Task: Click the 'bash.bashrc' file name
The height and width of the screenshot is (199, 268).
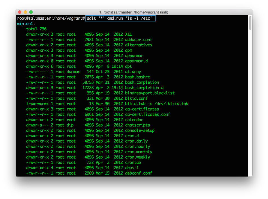Action: coord(137,77)
